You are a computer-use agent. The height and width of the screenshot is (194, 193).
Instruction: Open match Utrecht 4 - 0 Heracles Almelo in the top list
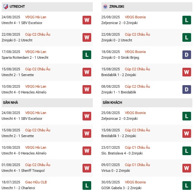point(24,92)
